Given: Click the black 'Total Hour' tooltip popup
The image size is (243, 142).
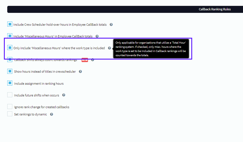Looking at the screenshot, I should tap(151, 49).
